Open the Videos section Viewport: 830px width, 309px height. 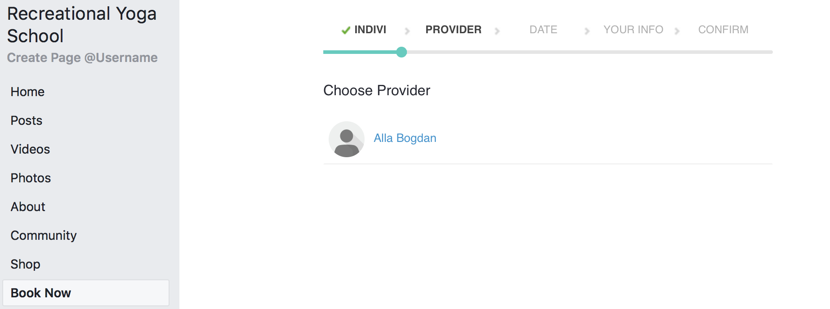[30, 149]
